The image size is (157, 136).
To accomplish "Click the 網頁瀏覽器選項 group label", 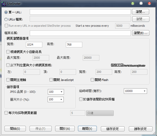I will (18, 38).
